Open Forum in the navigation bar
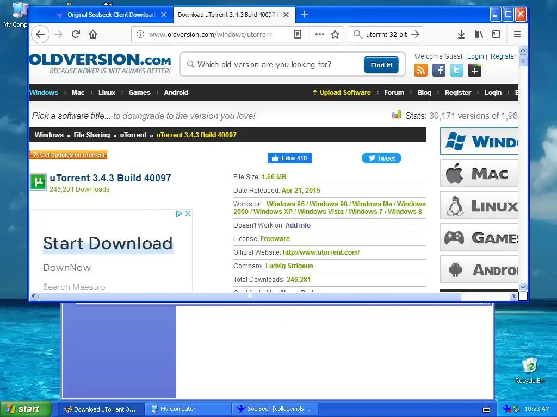This screenshot has width=557, height=417. [394, 92]
